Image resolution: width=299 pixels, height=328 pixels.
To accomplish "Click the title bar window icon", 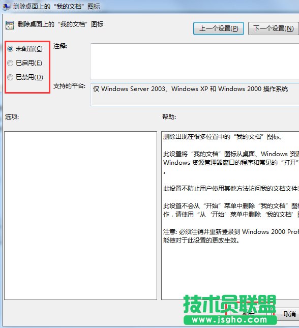I will 6,7.
